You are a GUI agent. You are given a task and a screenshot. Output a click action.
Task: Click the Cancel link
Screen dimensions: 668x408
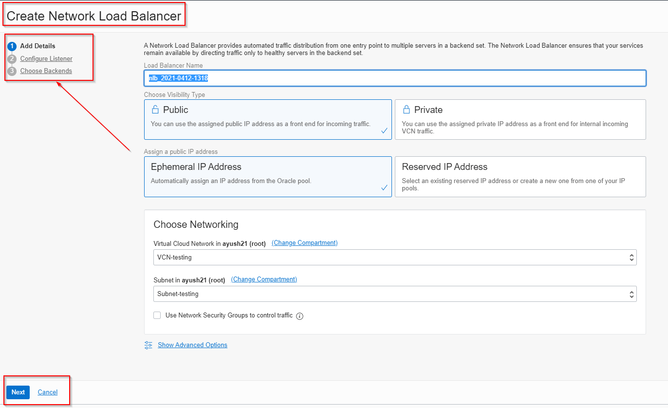48,392
